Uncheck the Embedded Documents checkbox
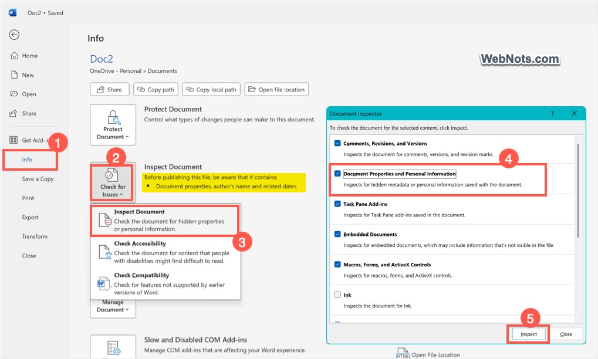598x359 pixels. (337, 234)
